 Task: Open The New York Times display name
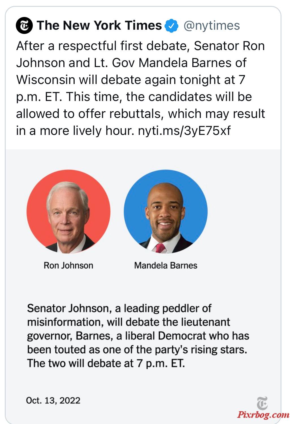pos(99,25)
